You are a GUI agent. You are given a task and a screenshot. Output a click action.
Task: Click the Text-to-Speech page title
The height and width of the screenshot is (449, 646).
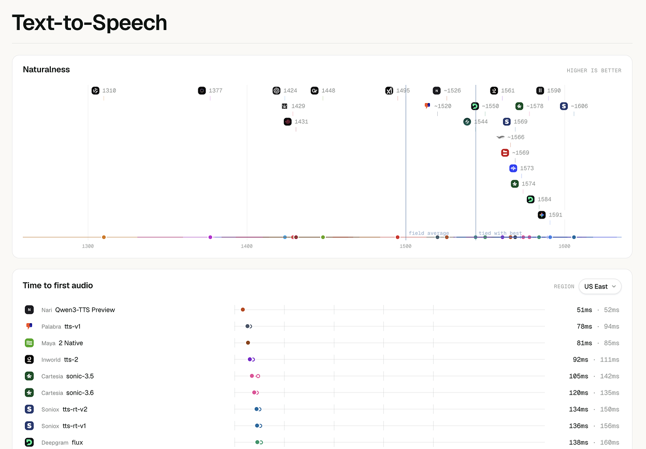click(90, 23)
